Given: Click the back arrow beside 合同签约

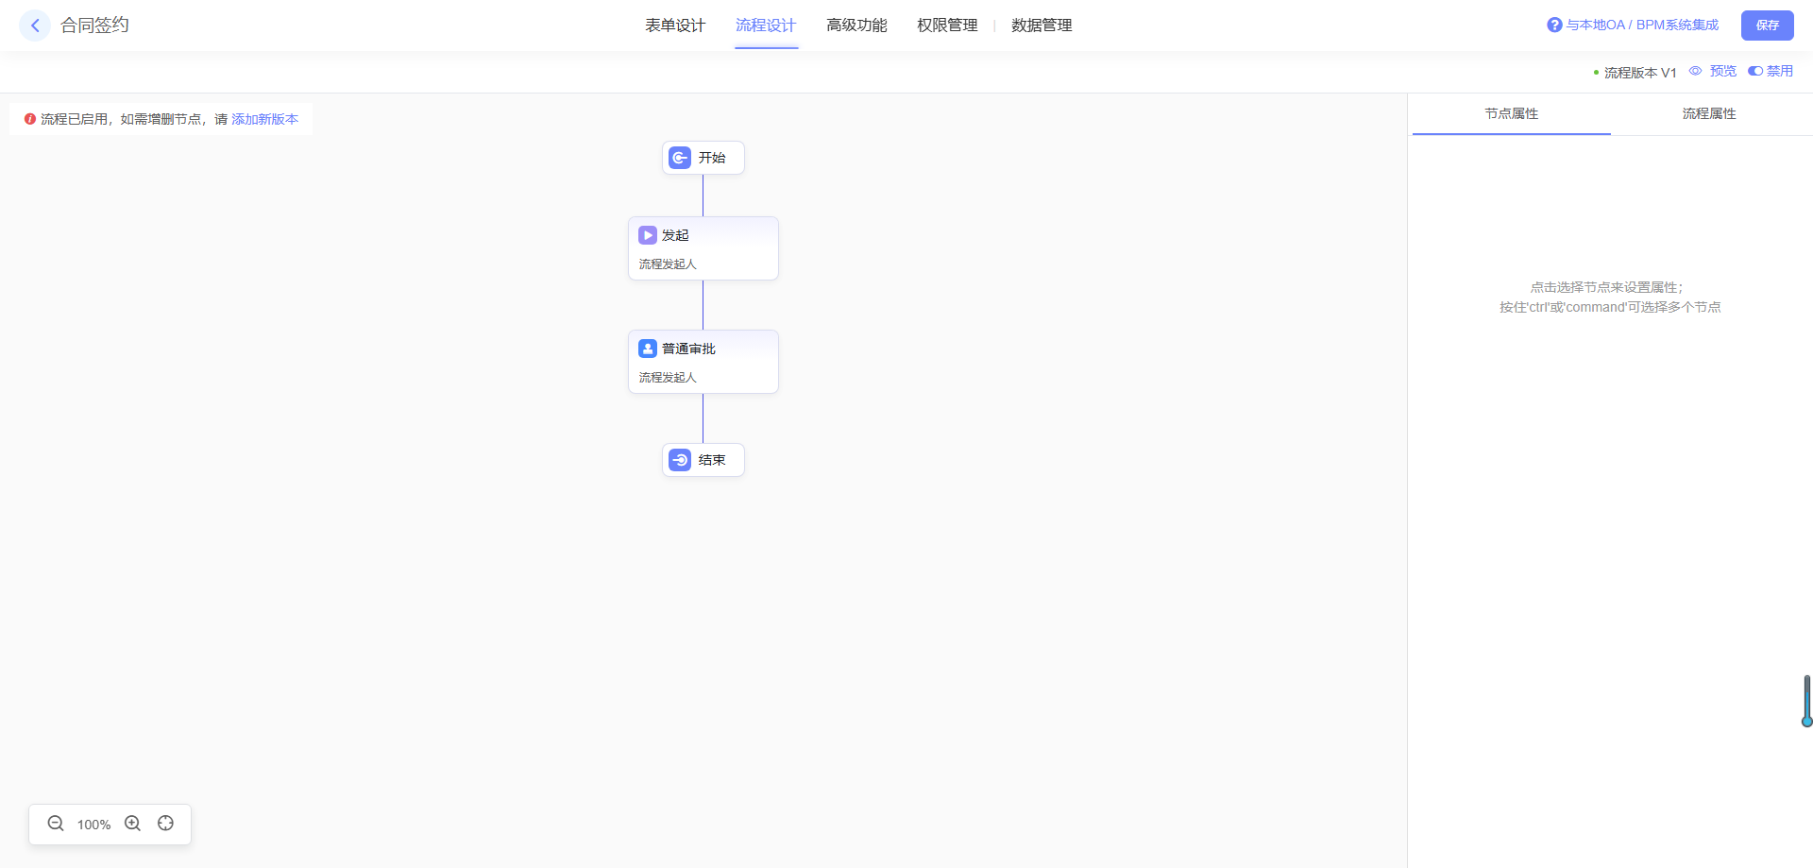Looking at the screenshot, I should pos(35,26).
